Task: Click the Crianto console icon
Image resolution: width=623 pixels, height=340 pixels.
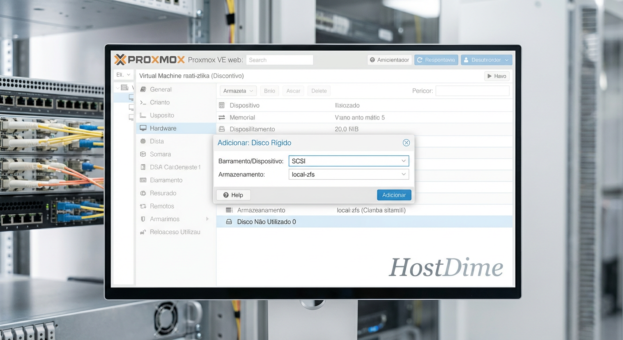Action: pos(143,102)
